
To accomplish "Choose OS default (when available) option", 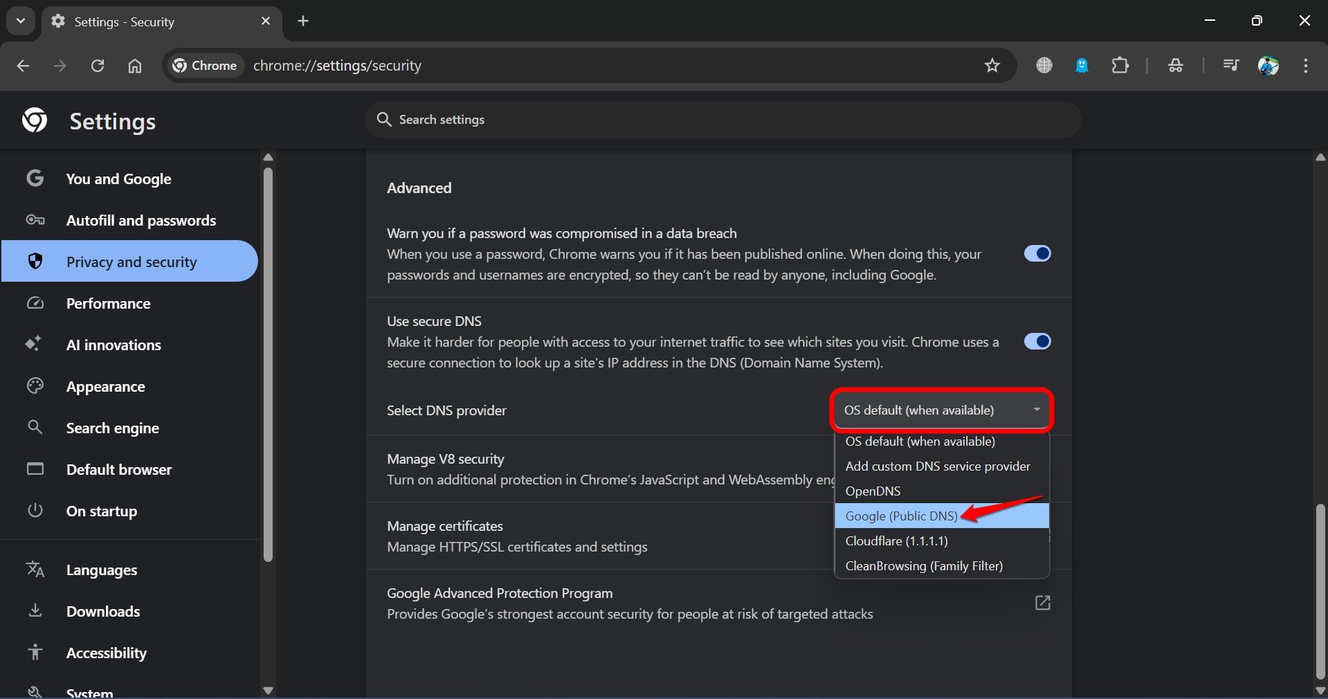I will coord(942,441).
